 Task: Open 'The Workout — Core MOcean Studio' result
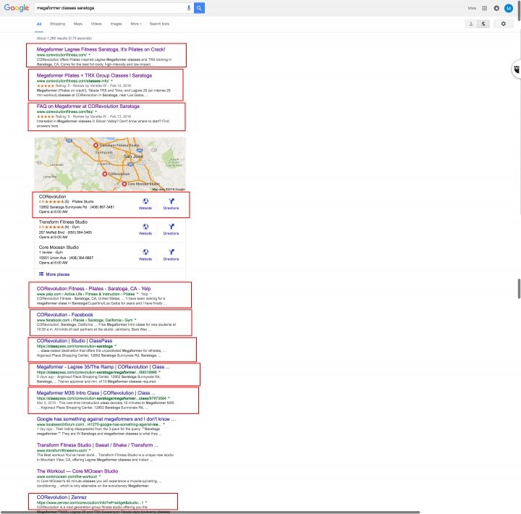coord(77,471)
